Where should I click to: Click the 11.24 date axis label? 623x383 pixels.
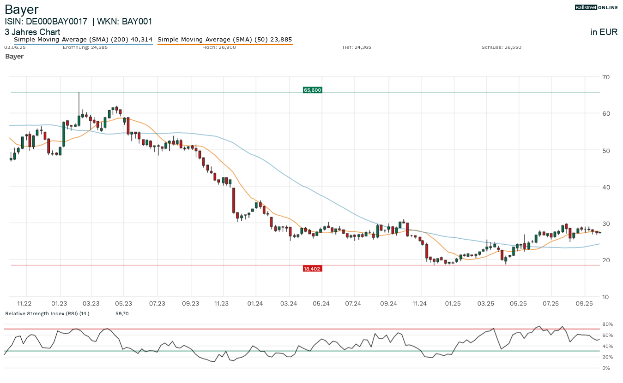click(420, 303)
